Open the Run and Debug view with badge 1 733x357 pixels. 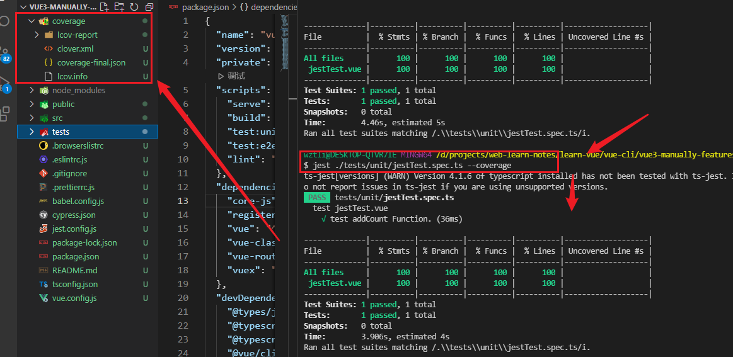point(5,84)
